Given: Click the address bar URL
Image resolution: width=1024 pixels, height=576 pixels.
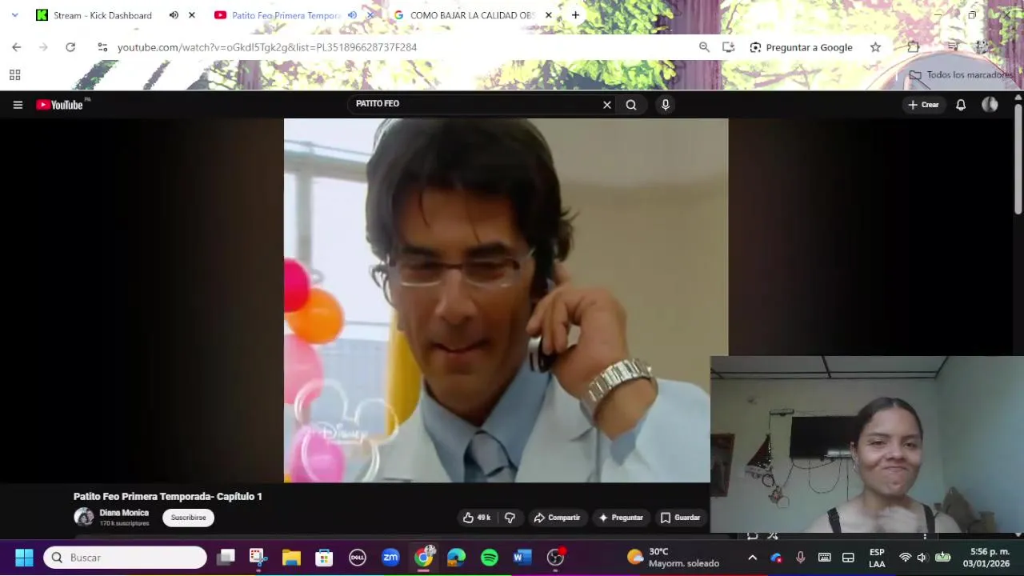Looking at the screenshot, I should coord(267,47).
